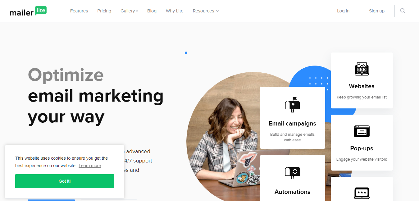Screen dimensions: 419x201
Task: Click the Pop-ups window icon
Action: coord(362,131)
